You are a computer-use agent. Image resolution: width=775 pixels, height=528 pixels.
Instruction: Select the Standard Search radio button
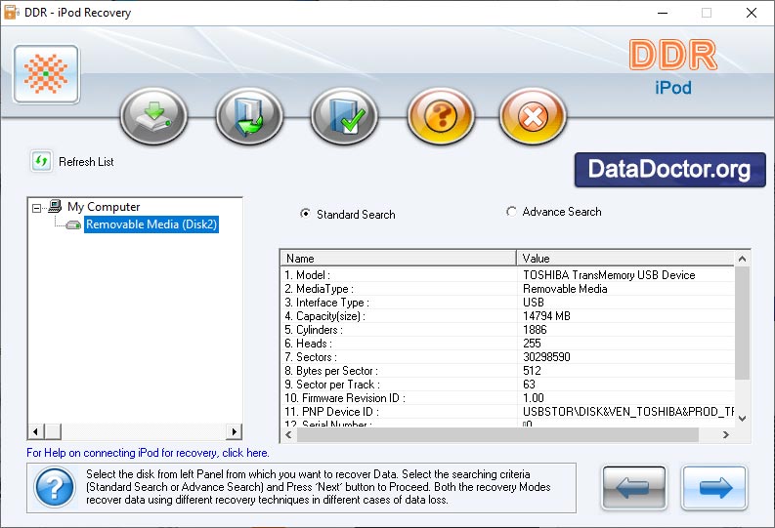coord(306,214)
